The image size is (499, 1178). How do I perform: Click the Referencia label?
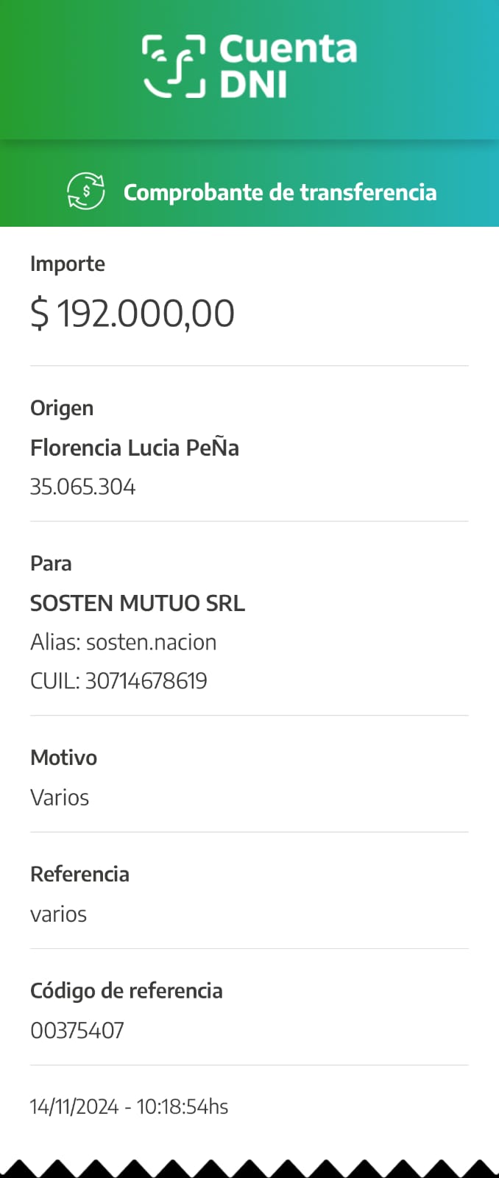point(79,874)
